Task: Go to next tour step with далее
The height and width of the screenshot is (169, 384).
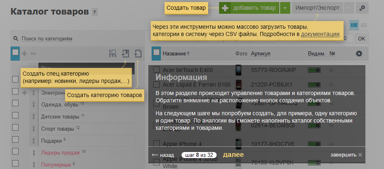Action: coord(233,155)
